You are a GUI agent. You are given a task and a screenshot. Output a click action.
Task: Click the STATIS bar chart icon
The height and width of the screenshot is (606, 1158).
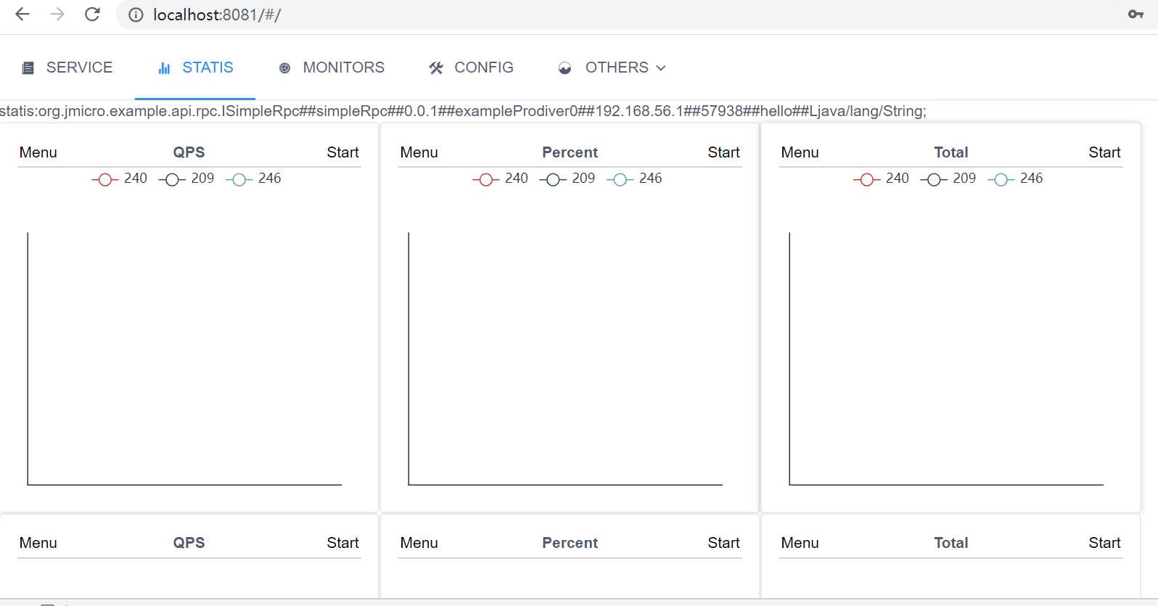164,68
